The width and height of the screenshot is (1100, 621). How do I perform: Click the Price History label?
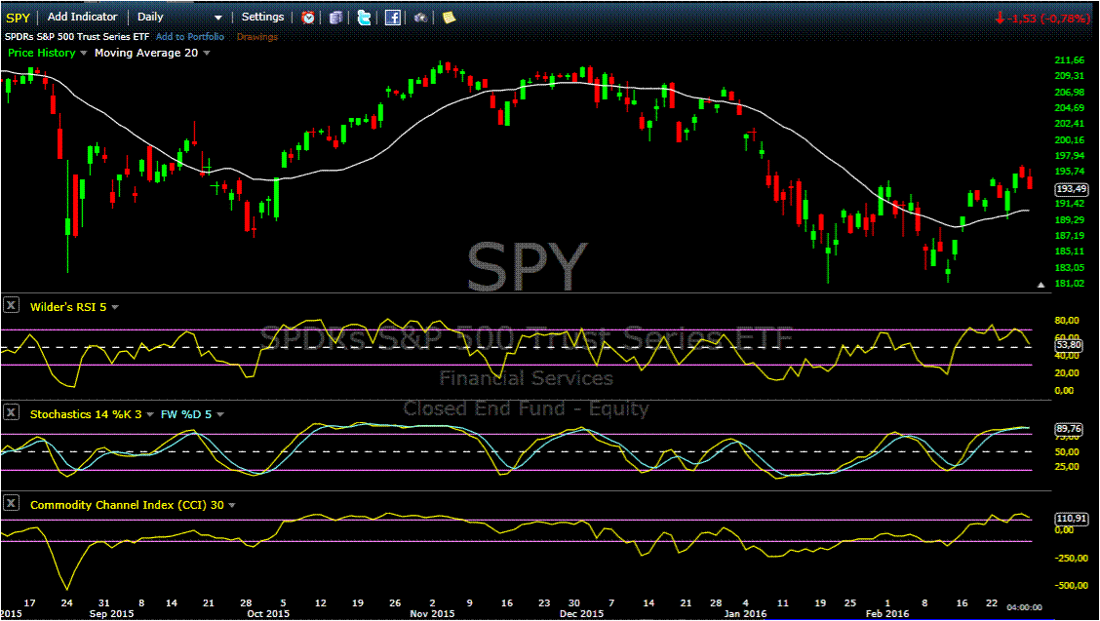tap(41, 53)
